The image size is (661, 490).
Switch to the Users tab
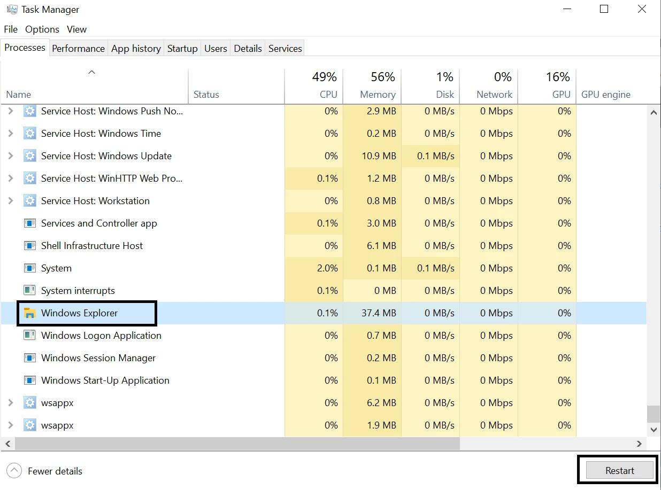pyautogui.click(x=216, y=49)
